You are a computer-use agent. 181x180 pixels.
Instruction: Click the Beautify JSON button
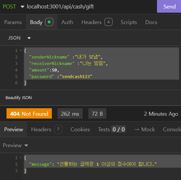tap(18, 98)
